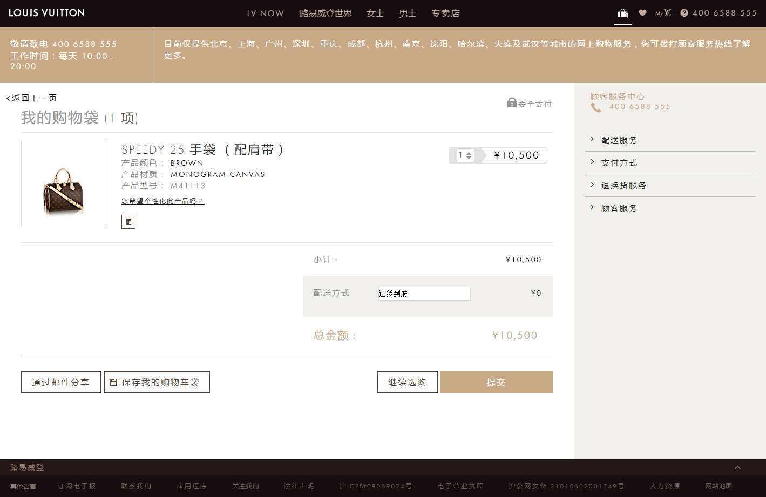Image resolution: width=766 pixels, height=497 pixels.
Task: Expand the 配送服务 section
Action: 619,139
